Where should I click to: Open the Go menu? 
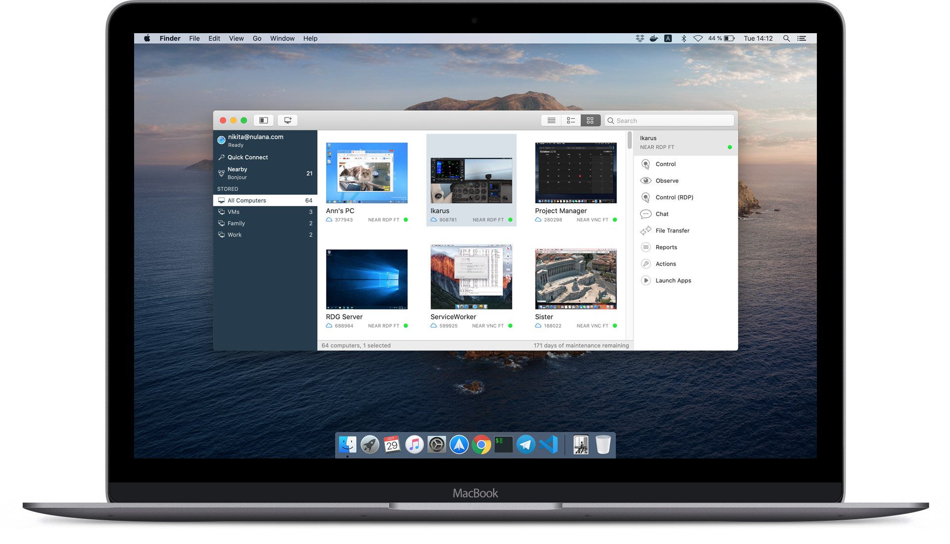click(x=257, y=38)
